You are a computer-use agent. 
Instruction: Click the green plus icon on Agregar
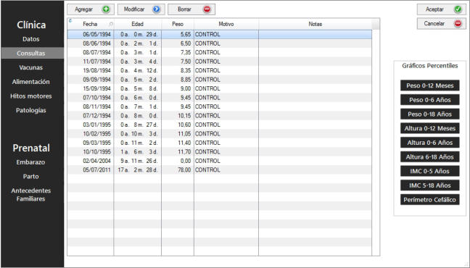pyautogui.click(x=106, y=9)
